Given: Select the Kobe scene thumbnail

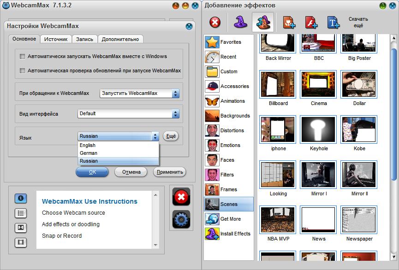Looking at the screenshot, I should pos(359,129).
